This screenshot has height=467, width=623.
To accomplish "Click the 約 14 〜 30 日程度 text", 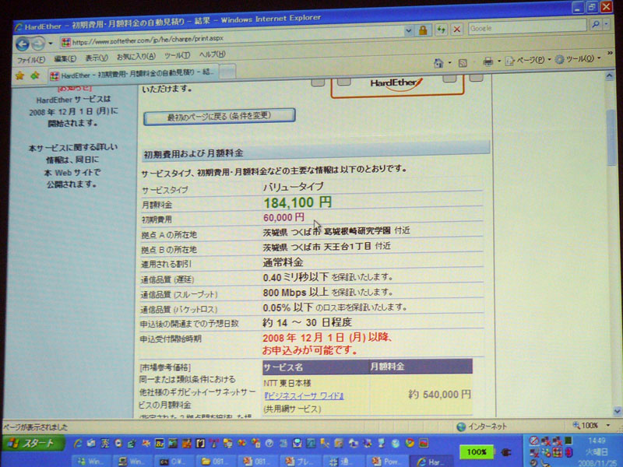I will point(307,322).
